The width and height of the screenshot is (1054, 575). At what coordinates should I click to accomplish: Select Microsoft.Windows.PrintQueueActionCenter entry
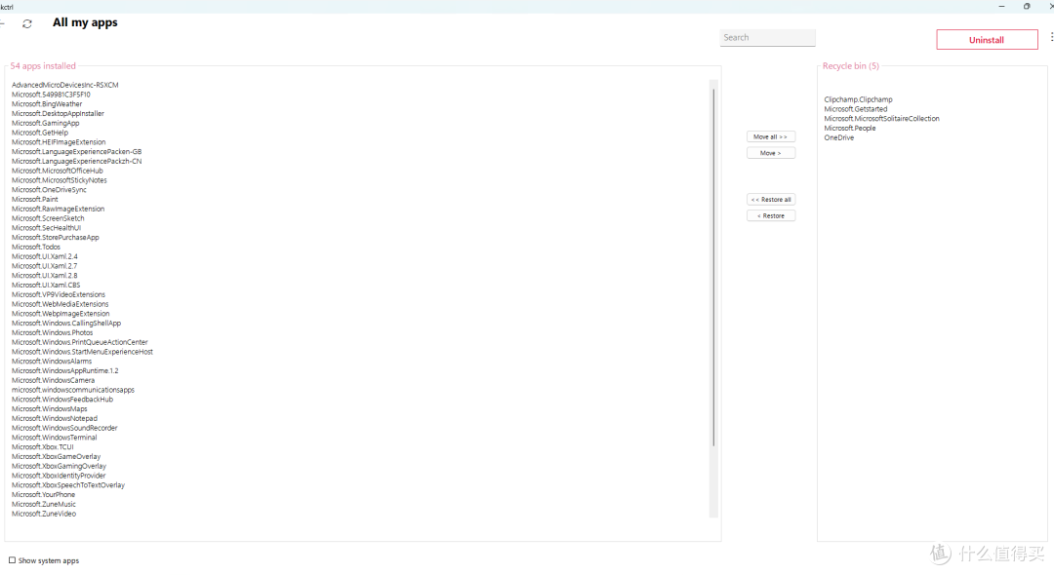(80, 342)
